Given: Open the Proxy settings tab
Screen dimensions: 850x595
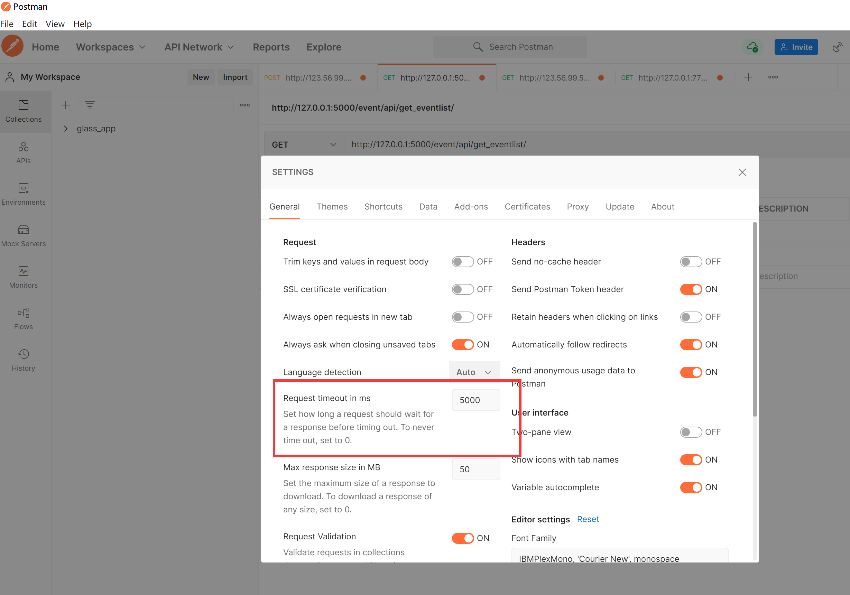Looking at the screenshot, I should pyautogui.click(x=577, y=206).
